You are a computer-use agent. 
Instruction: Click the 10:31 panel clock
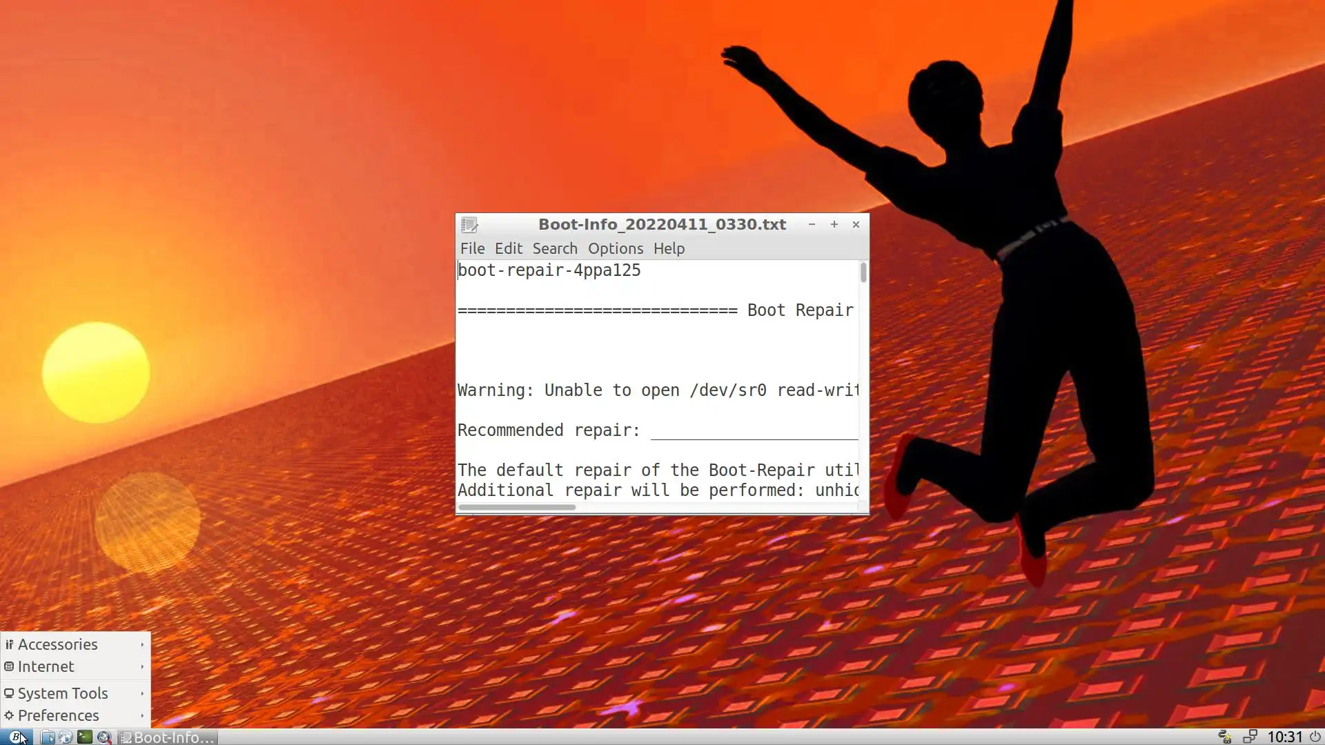pyautogui.click(x=1284, y=737)
